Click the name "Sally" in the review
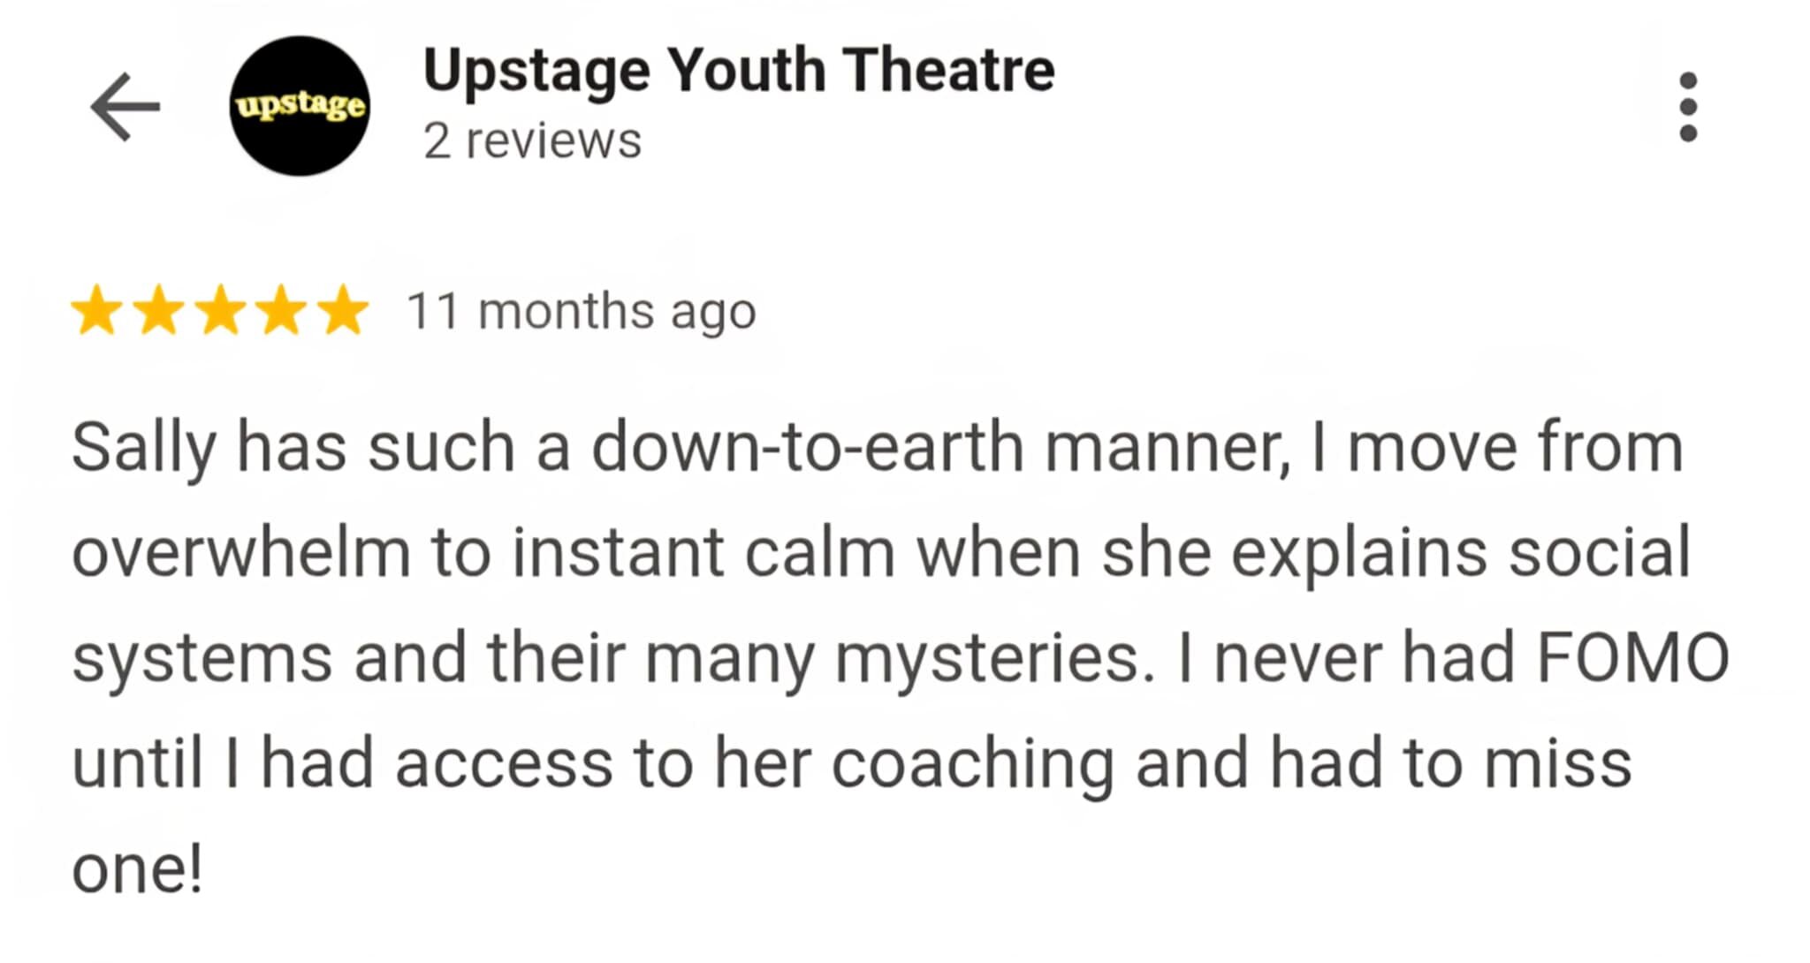The height and width of the screenshot is (963, 1810). 143,448
